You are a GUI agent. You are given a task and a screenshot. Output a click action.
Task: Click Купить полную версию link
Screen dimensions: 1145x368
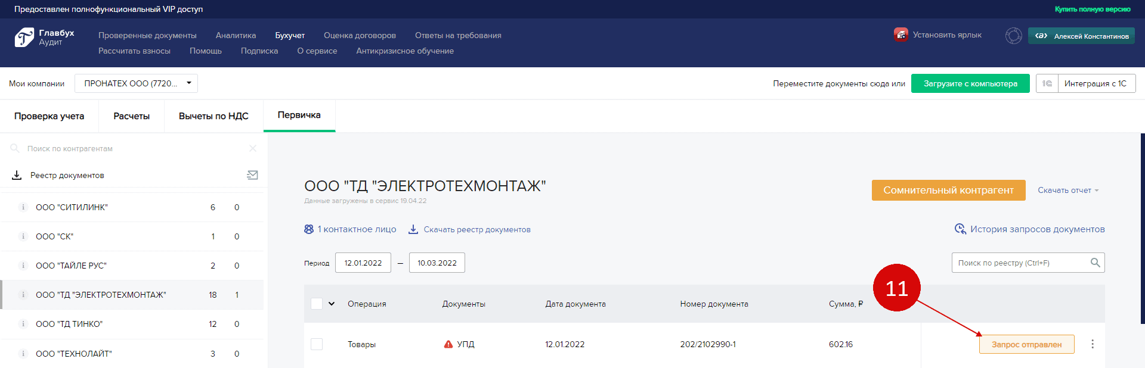[1093, 9]
